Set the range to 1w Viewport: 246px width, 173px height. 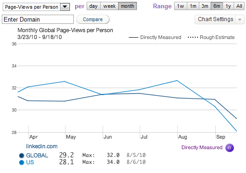pos(180,6)
